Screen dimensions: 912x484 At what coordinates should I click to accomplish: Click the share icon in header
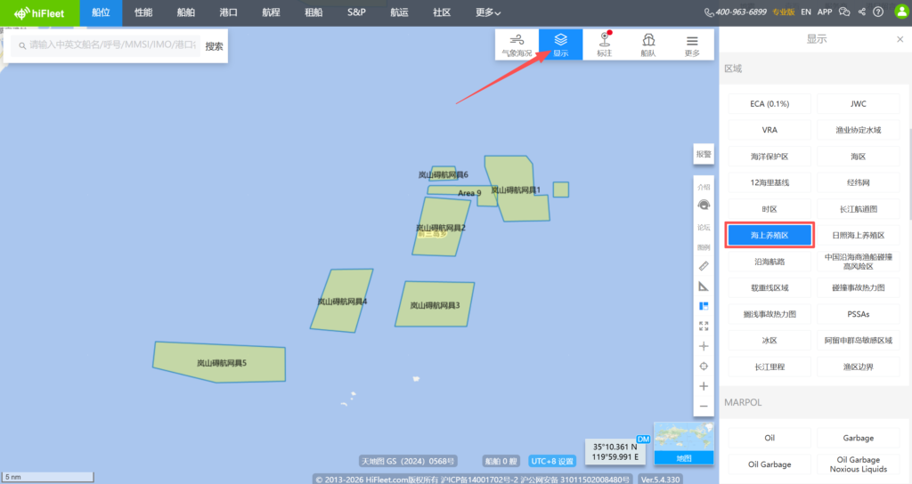coord(862,12)
